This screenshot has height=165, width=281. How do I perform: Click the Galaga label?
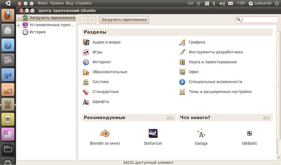[x=201, y=143]
